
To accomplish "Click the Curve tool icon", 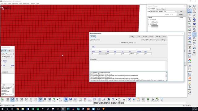I will tap(194, 11).
